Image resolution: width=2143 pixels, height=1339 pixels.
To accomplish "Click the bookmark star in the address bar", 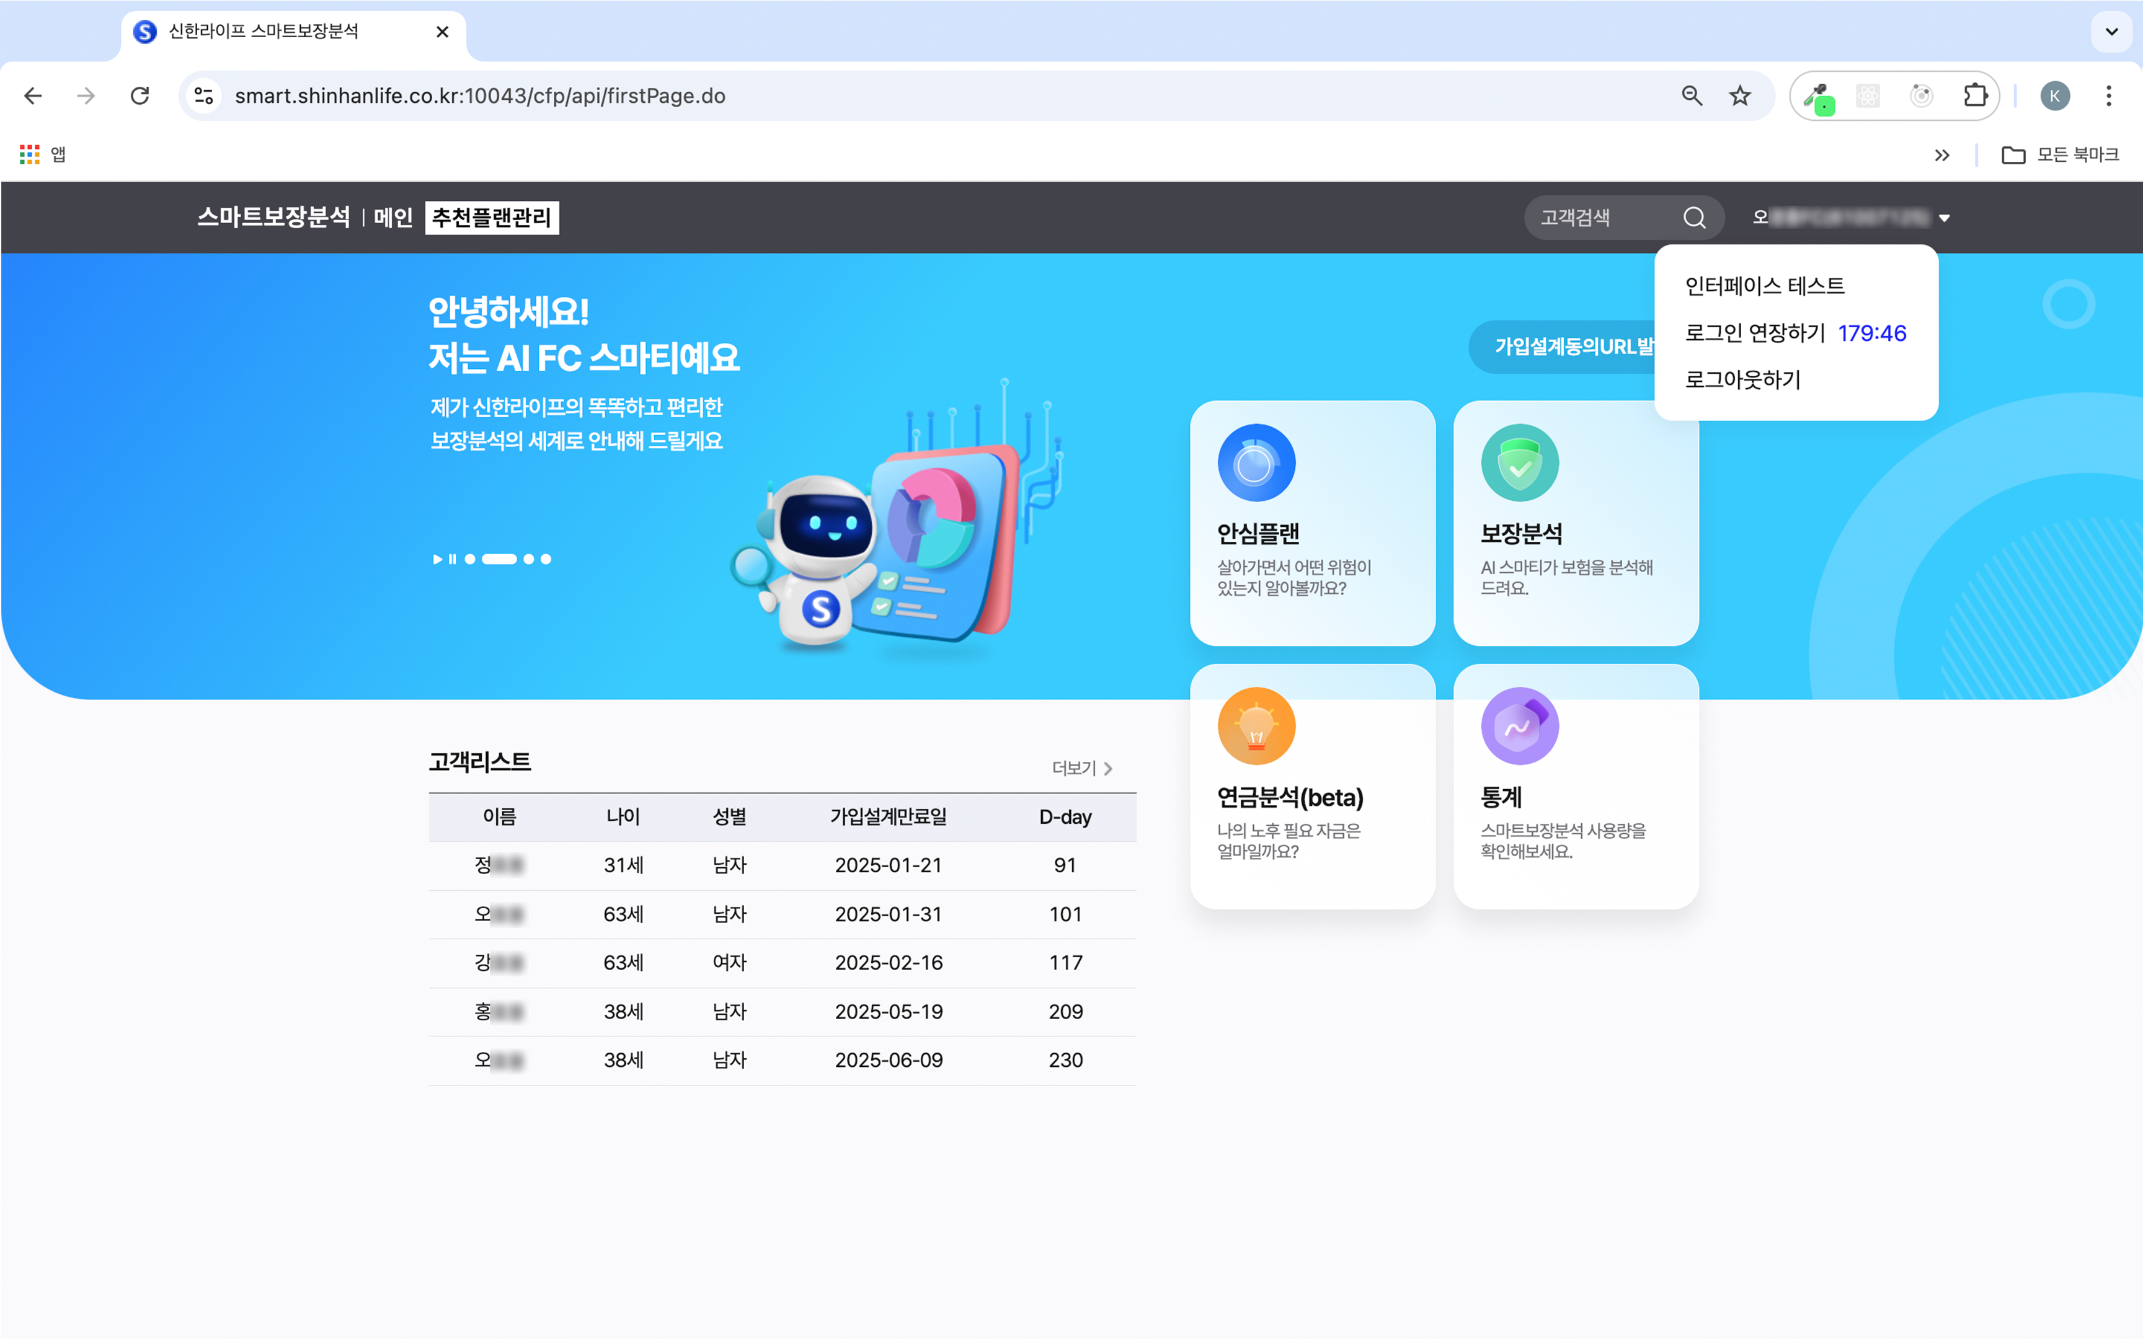I will 1739,95.
